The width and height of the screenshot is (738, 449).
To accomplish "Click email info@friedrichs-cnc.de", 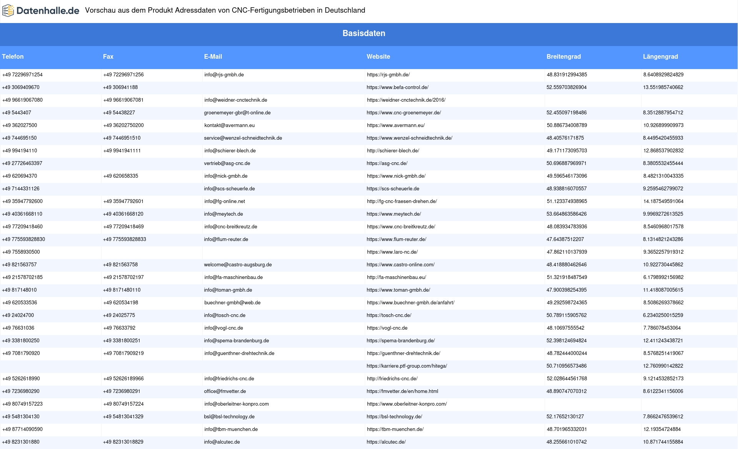I will [229, 379].
